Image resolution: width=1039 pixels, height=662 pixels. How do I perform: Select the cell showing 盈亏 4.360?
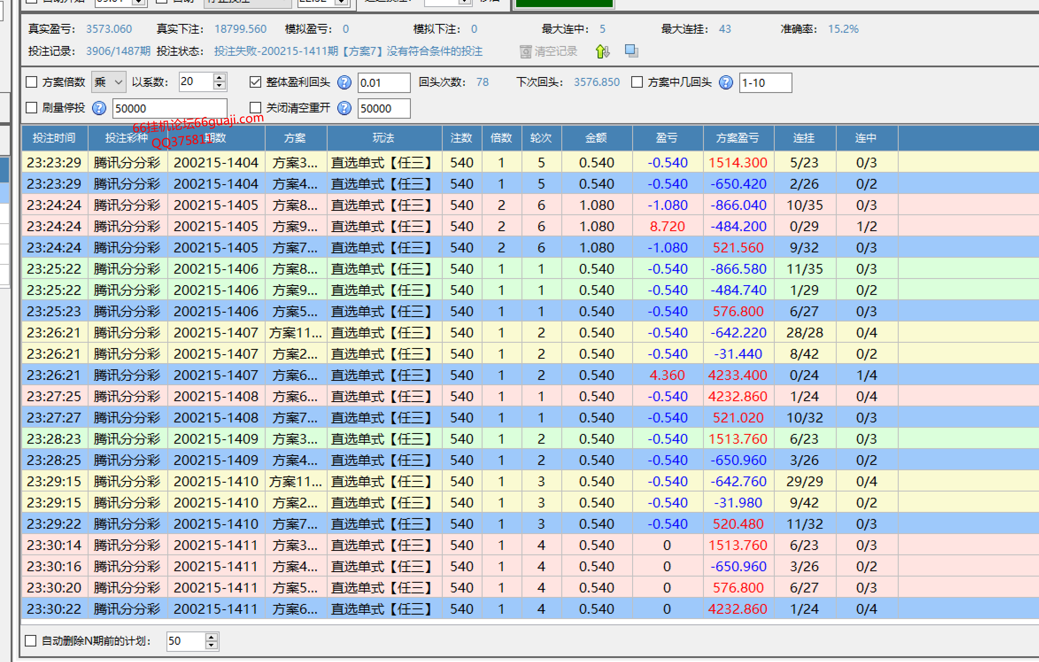tap(668, 375)
